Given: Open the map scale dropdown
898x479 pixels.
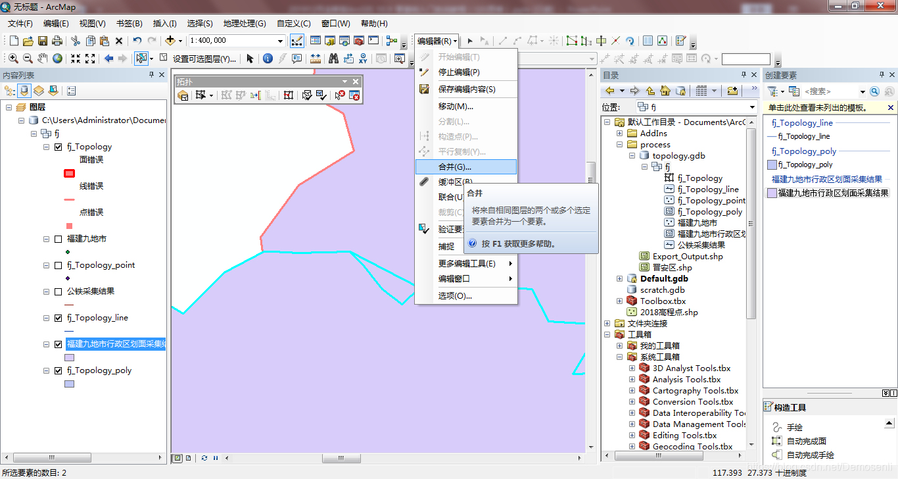Looking at the screenshot, I should click(x=280, y=41).
